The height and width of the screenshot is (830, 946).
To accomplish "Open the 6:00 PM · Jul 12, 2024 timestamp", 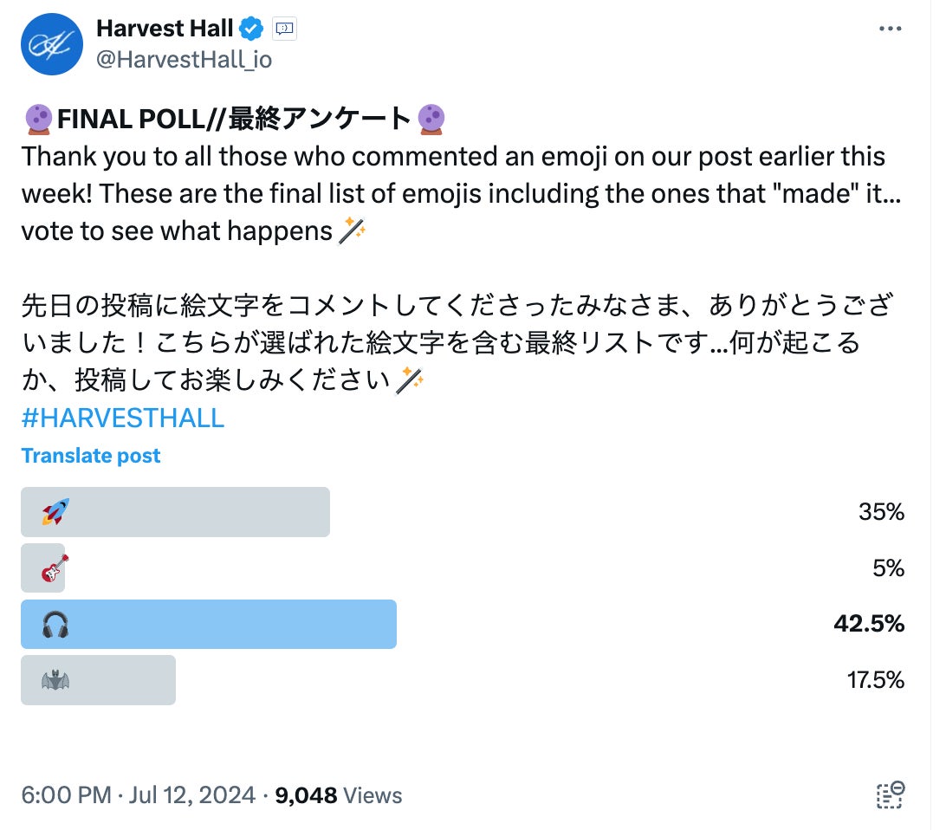I will (x=138, y=795).
